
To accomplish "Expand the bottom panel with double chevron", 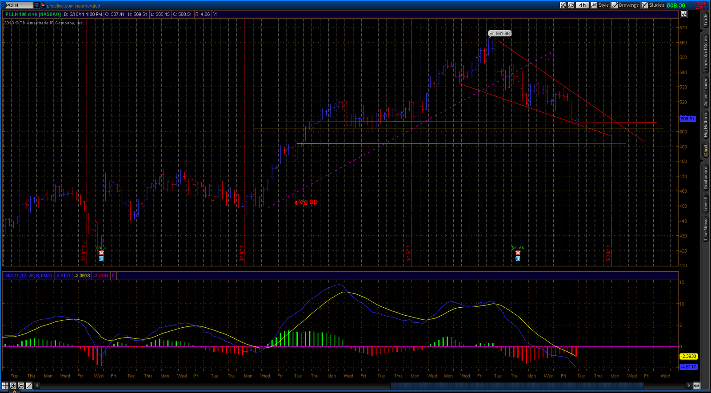I will coord(14,391).
